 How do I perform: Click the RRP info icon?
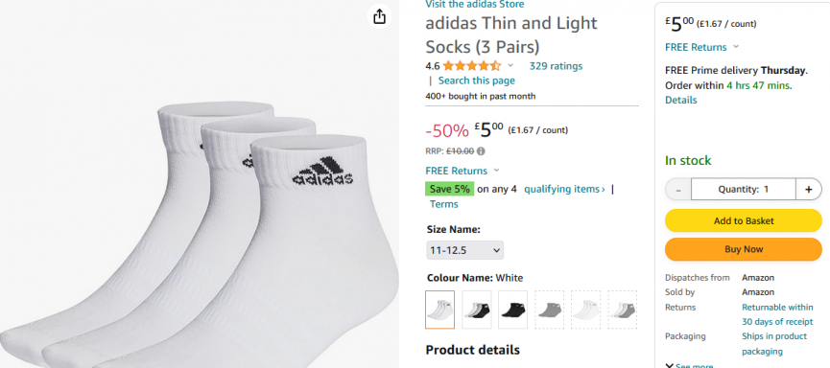481,151
